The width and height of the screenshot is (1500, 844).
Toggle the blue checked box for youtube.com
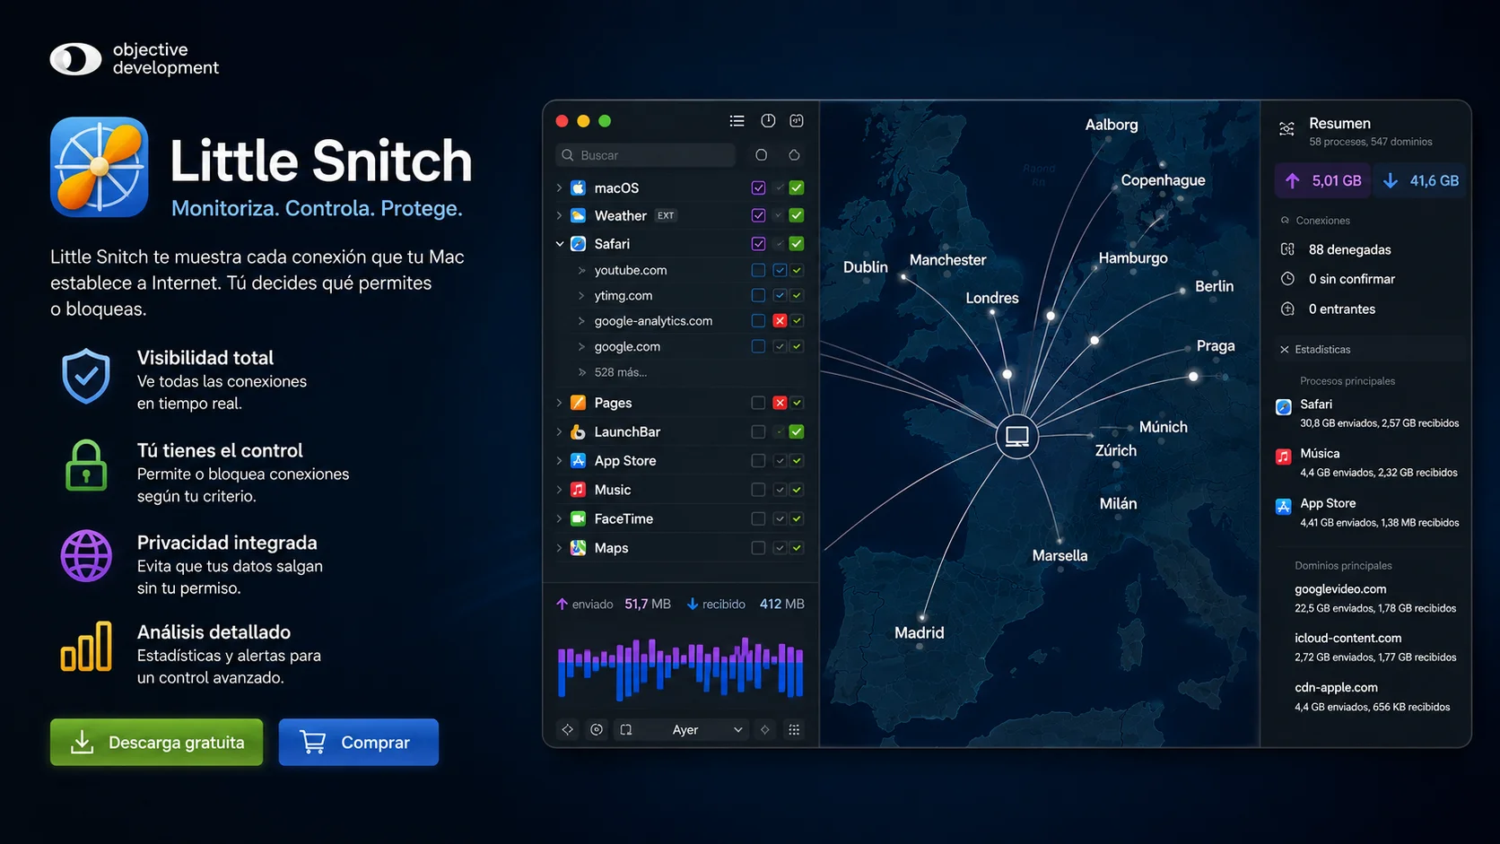[x=780, y=270]
